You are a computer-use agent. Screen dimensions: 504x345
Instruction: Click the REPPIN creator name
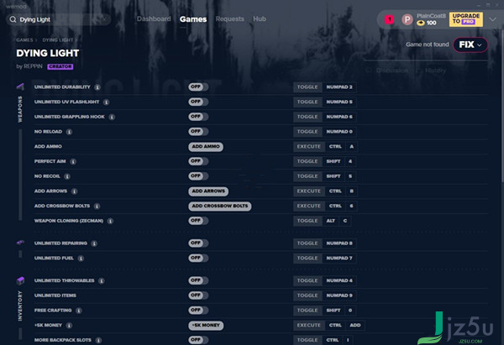coord(33,66)
